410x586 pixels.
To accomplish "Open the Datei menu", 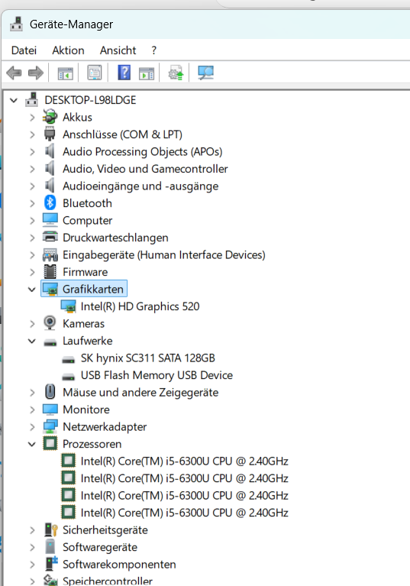I will click(24, 50).
